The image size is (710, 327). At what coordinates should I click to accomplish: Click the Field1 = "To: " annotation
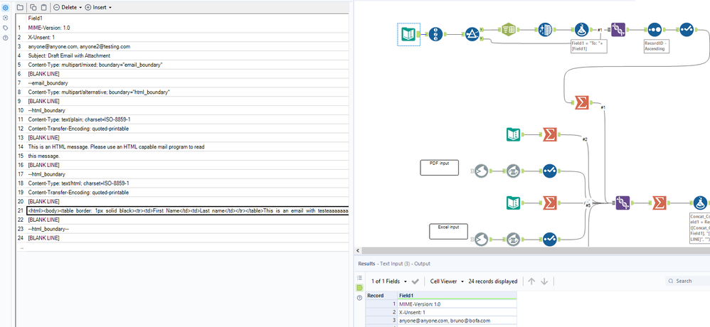[588, 47]
